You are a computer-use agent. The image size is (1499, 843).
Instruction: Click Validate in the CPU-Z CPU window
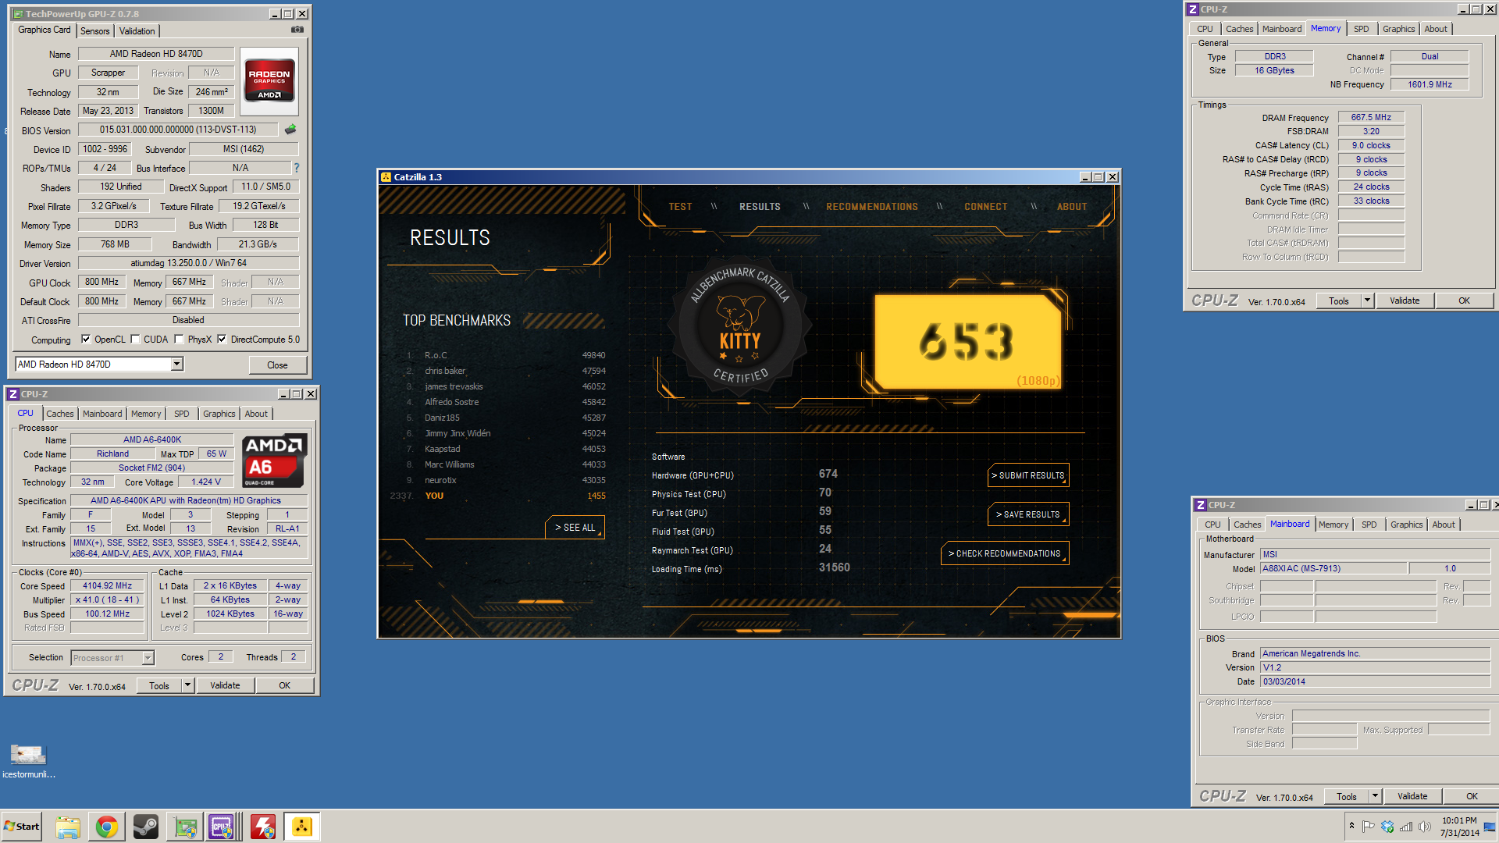[225, 685]
